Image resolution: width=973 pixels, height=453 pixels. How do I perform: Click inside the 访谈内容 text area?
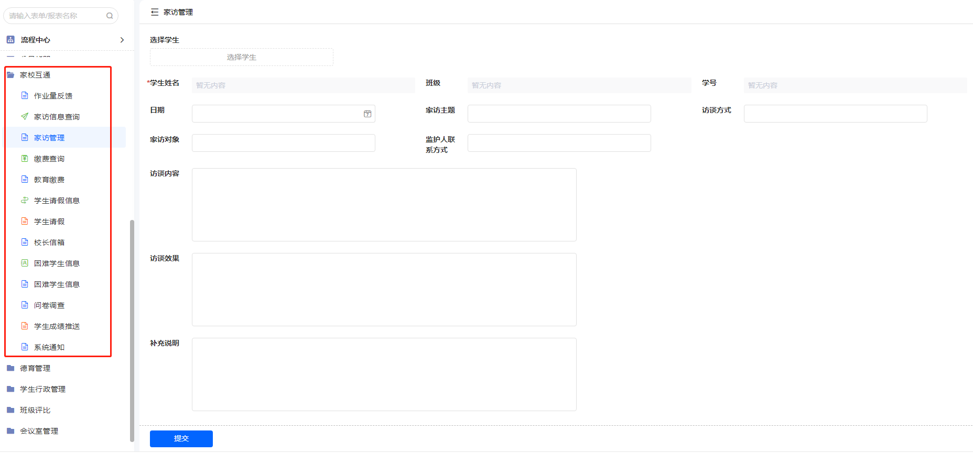(384, 205)
